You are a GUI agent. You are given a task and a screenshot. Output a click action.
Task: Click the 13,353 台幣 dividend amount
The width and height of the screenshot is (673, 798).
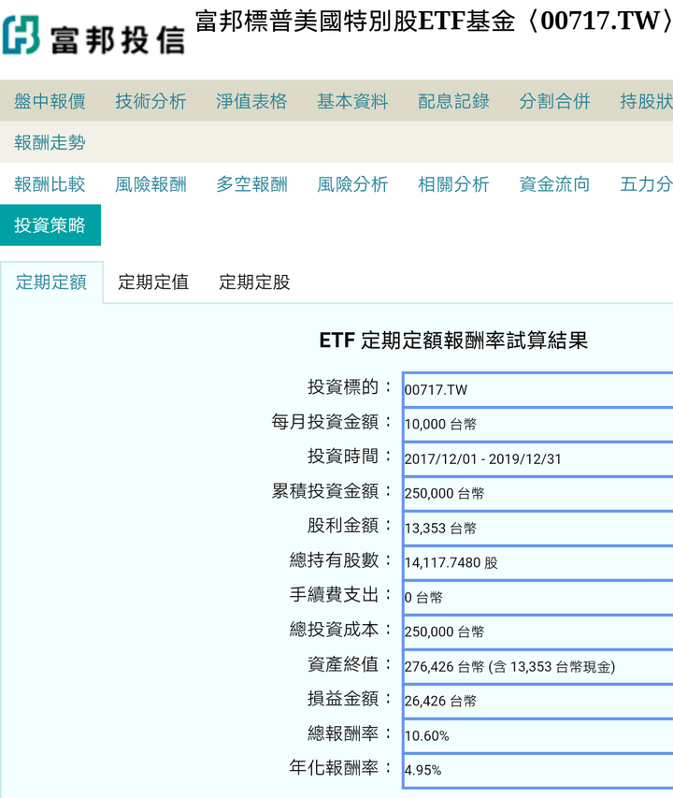[x=440, y=529]
